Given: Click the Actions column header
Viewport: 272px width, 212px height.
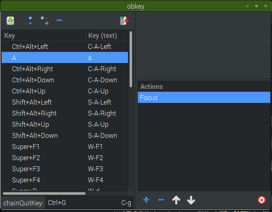Looking at the screenshot, I should 204,86.
